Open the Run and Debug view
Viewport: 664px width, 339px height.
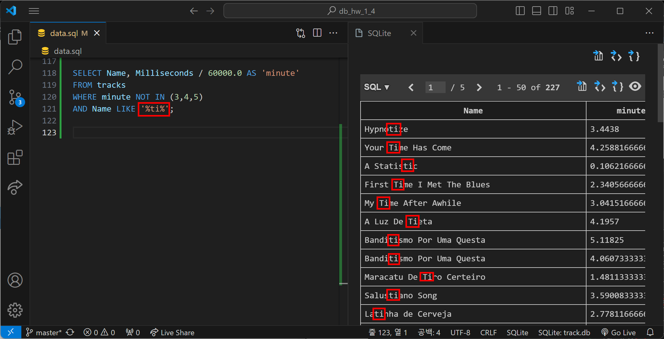(x=15, y=127)
